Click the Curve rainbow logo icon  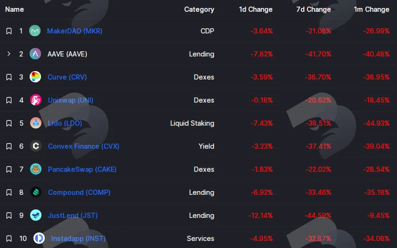35,77
